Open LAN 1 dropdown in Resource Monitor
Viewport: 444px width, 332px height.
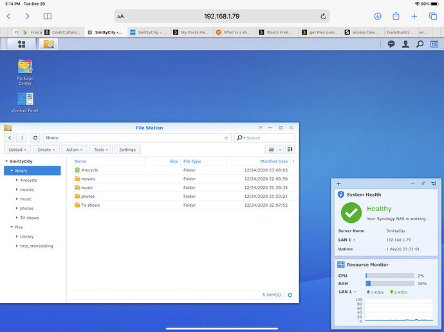point(355,292)
